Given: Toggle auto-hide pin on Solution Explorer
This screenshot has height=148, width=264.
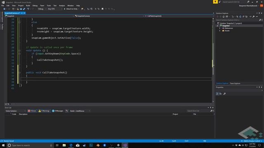Looking at the screenshot, I should click(259, 13).
